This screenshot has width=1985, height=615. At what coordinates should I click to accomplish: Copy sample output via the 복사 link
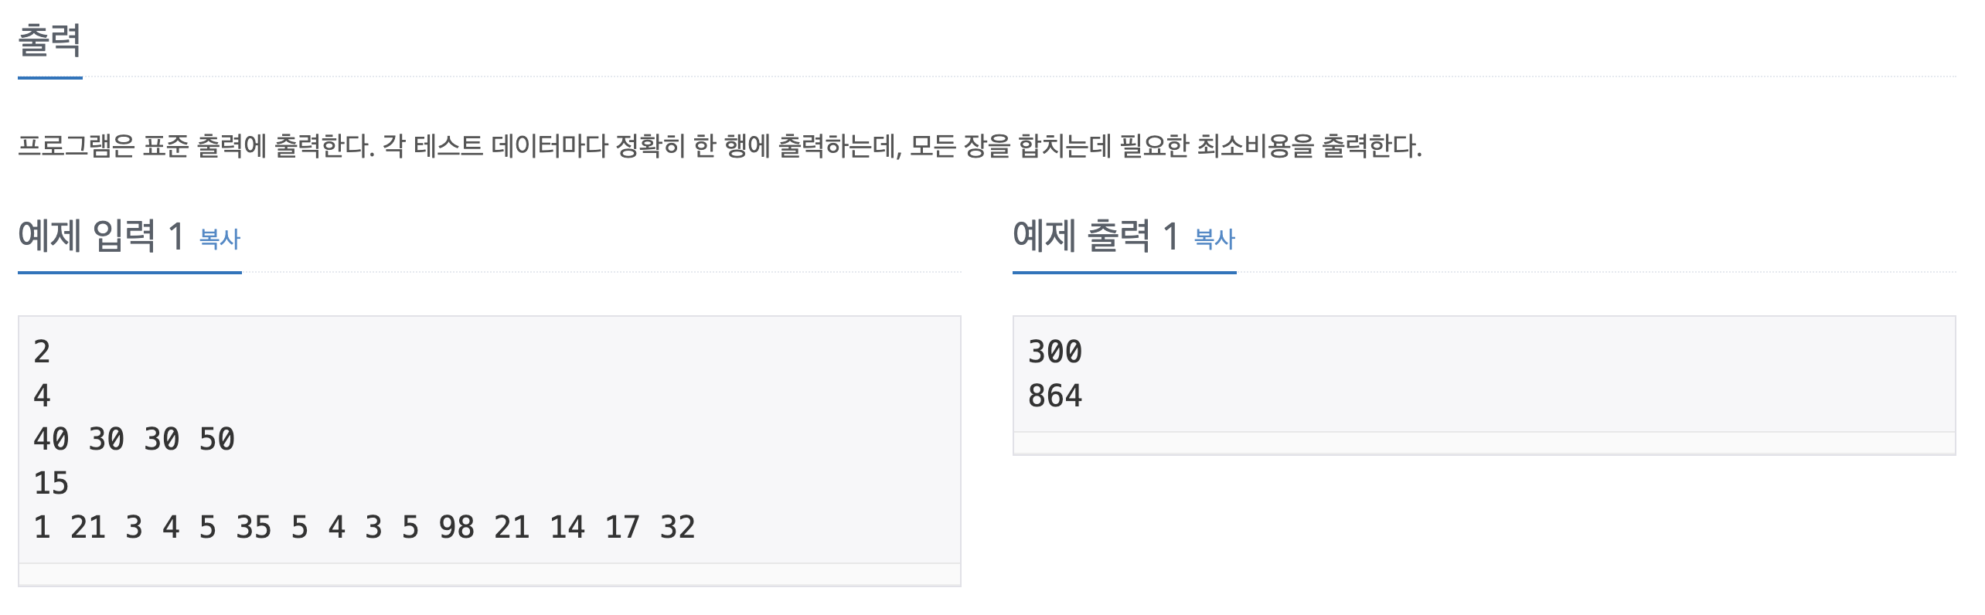tap(1215, 241)
